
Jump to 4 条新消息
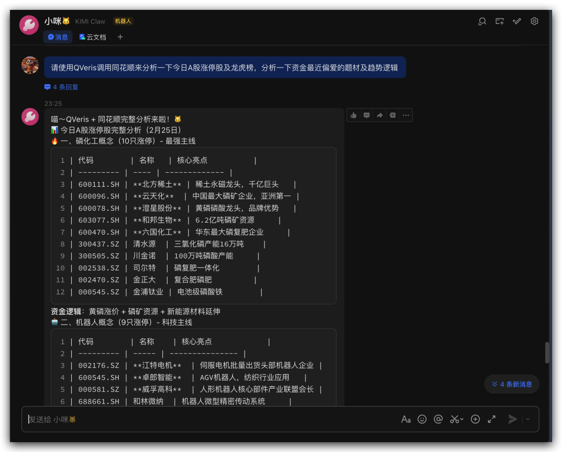pyautogui.click(x=512, y=384)
